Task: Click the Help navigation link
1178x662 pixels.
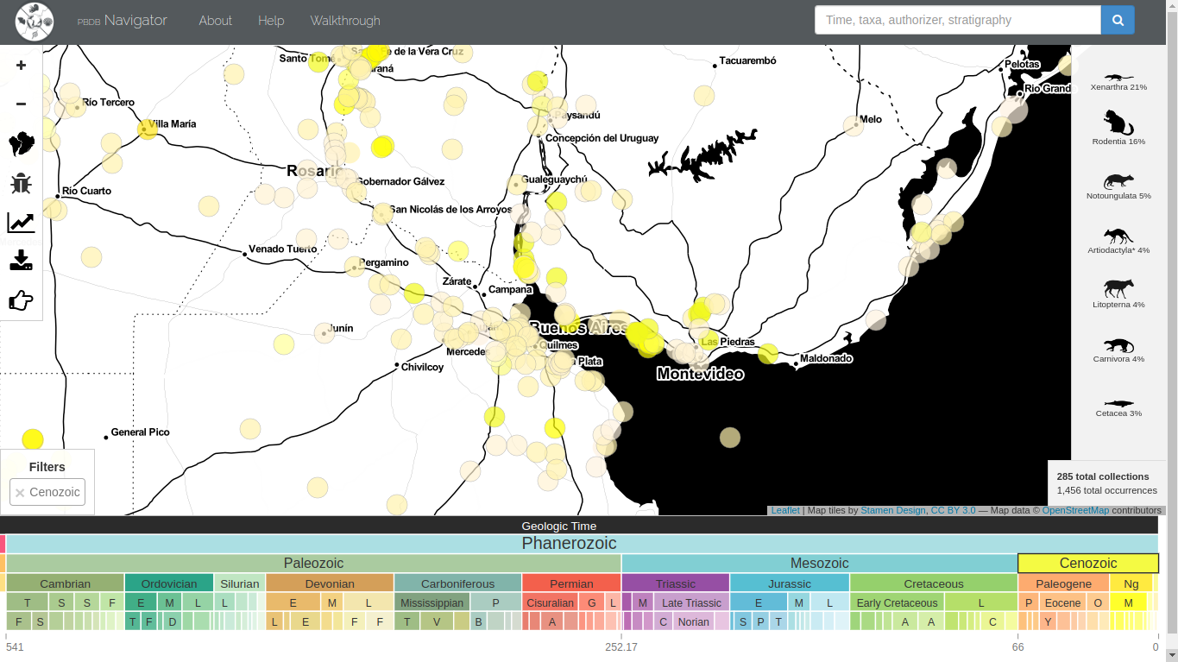Action: 271,21
